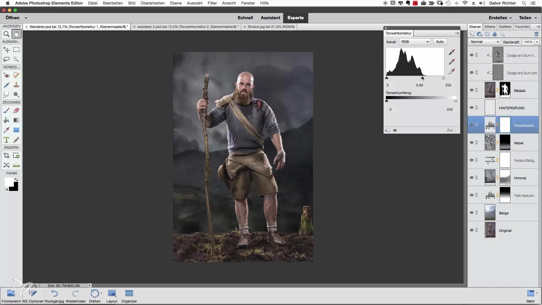Image resolution: width=542 pixels, height=305 pixels.
Task: Open the Tonwertkorrektur panel options menu
Action: point(457,33)
